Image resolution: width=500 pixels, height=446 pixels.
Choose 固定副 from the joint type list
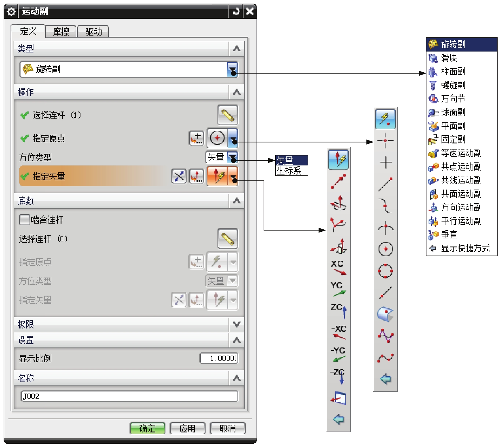[x=461, y=139]
